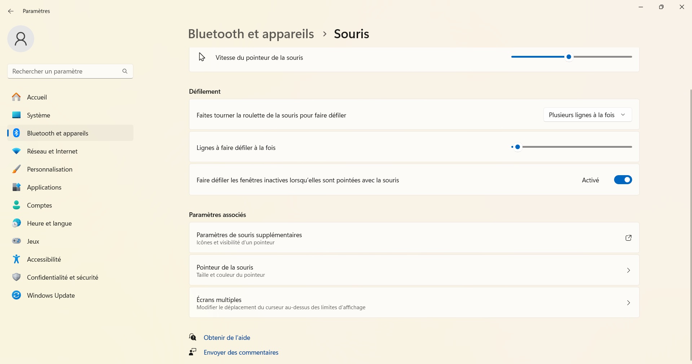Click the Rechercher un paramètre search field
The height and width of the screenshot is (364, 692).
coord(70,71)
